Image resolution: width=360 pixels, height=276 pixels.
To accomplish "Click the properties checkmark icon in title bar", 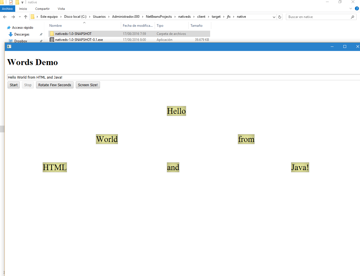I will click(x=11, y=2).
